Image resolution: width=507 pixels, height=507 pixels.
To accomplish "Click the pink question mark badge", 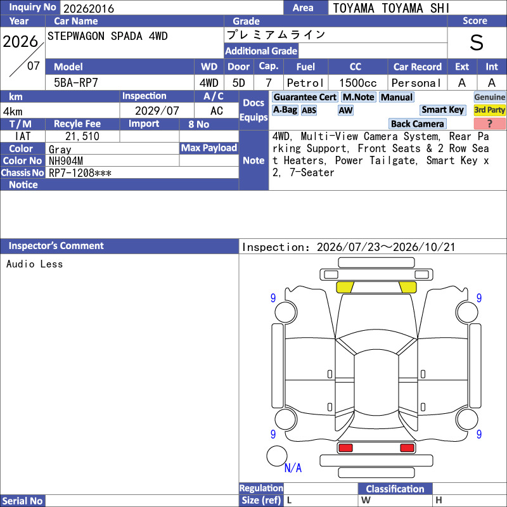I will click(x=489, y=124).
